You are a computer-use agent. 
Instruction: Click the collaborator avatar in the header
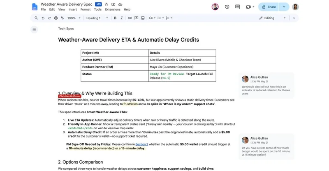[215, 7]
